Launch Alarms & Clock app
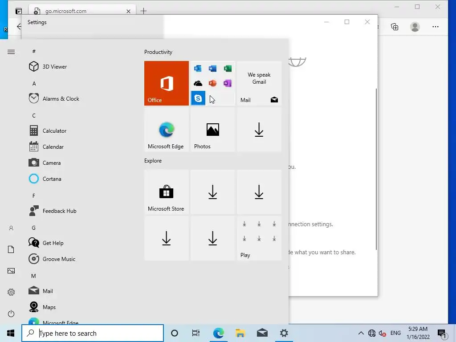The height and width of the screenshot is (342, 456). 79,98
